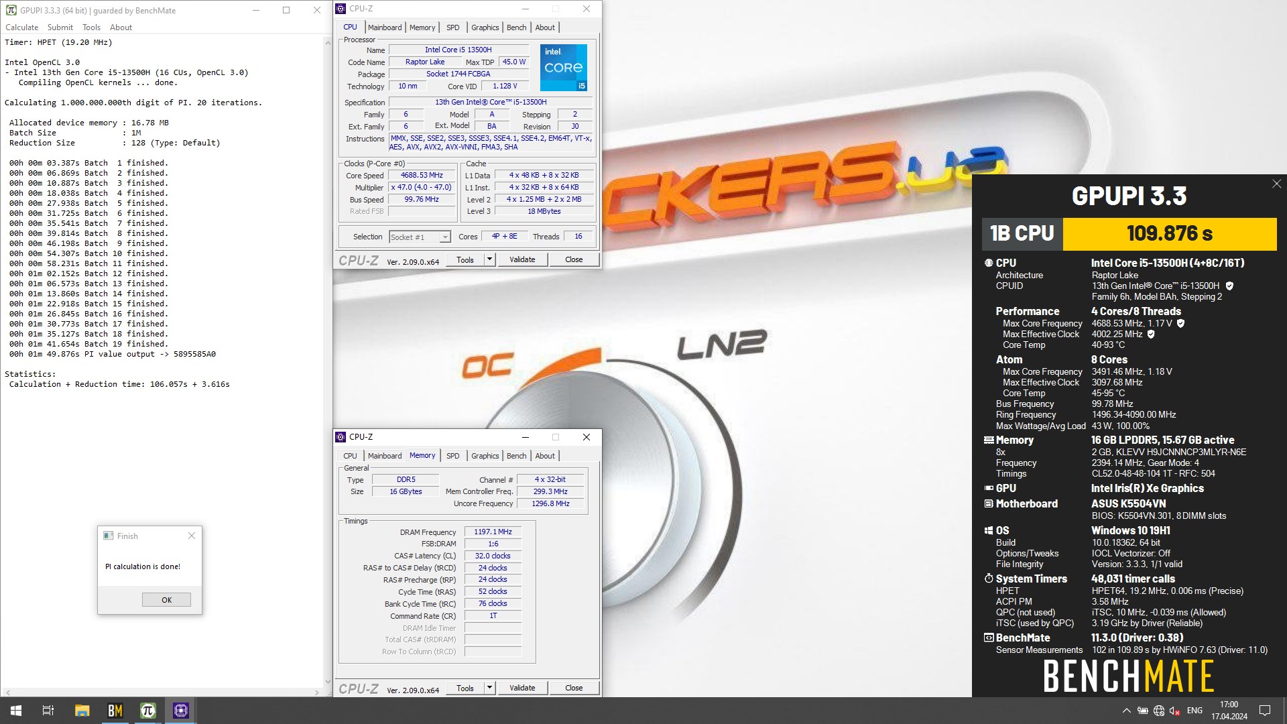This screenshot has width=1287, height=724.
Task: Switch to GPUPI taskbar app
Action: tap(147, 711)
